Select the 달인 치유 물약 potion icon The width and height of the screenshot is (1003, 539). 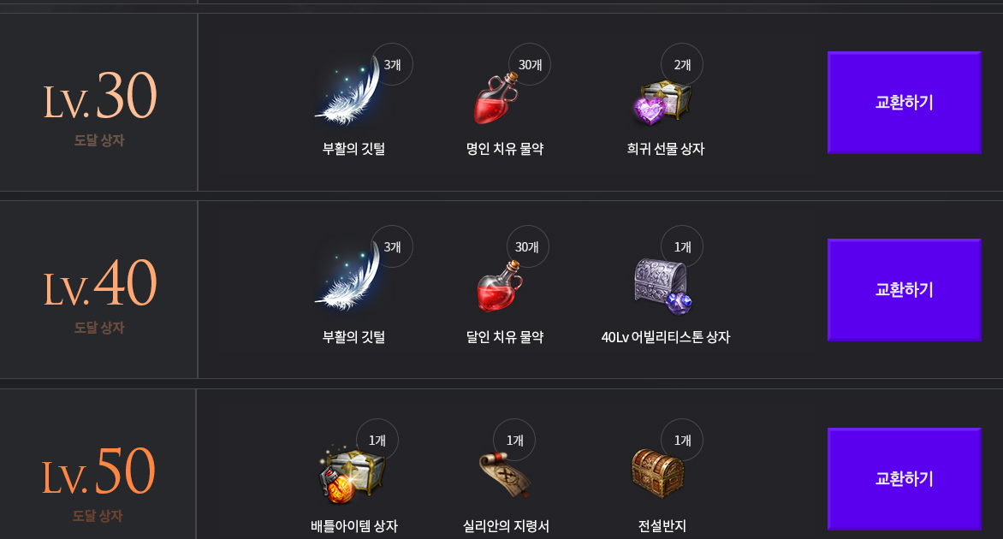pos(500,286)
